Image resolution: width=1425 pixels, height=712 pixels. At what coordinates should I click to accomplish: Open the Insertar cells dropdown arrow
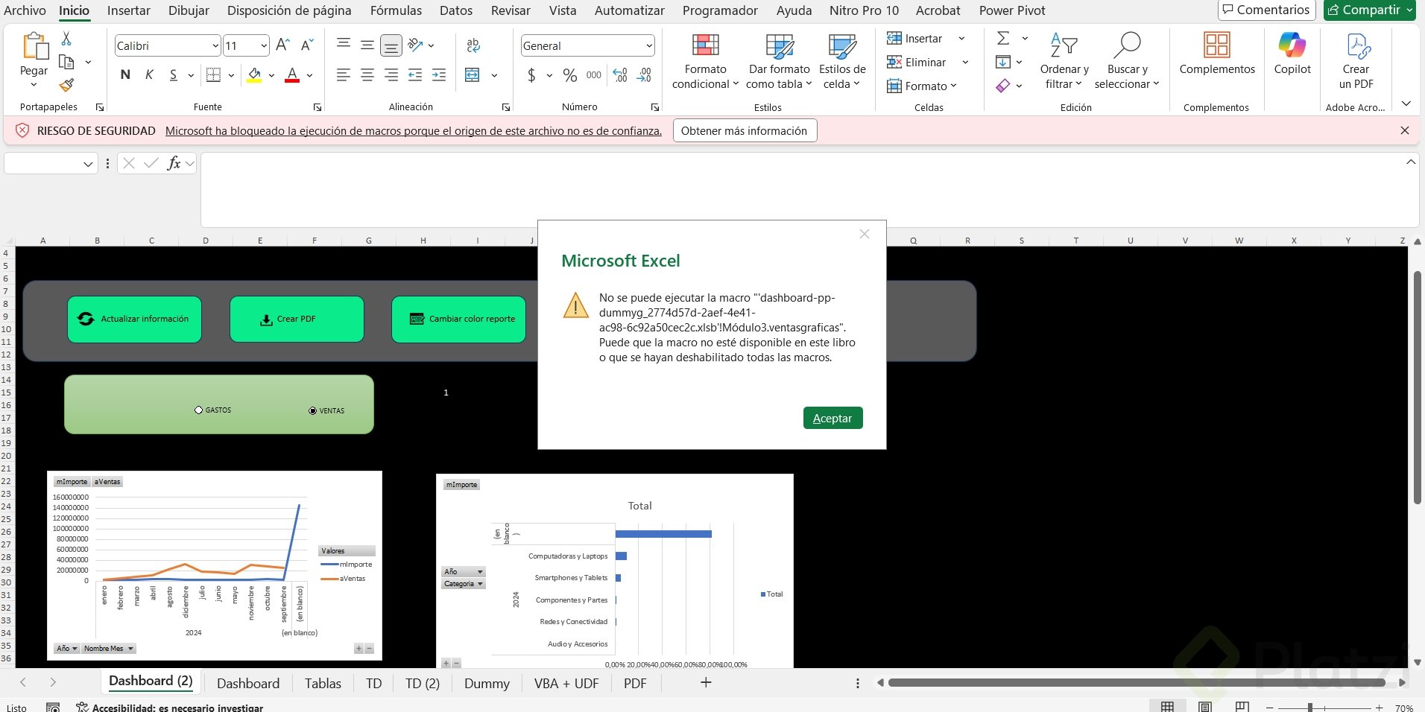pyautogui.click(x=961, y=39)
